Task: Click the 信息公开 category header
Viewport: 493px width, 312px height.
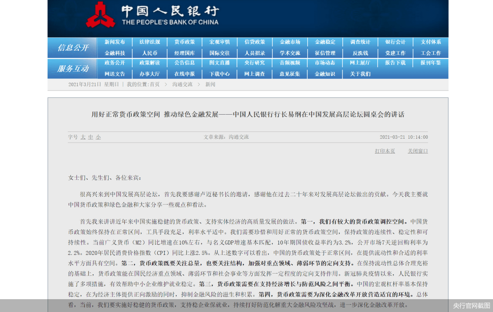Action: [x=73, y=48]
